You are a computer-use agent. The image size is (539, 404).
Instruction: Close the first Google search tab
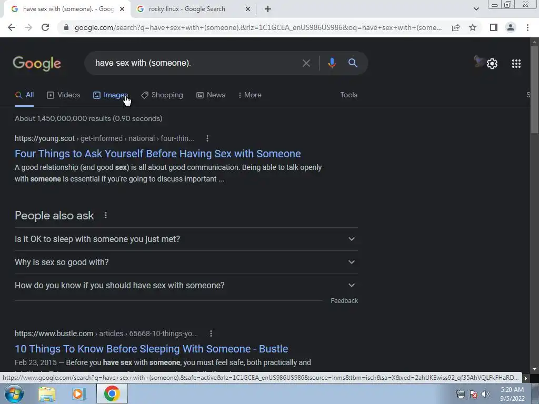(x=122, y=9)
